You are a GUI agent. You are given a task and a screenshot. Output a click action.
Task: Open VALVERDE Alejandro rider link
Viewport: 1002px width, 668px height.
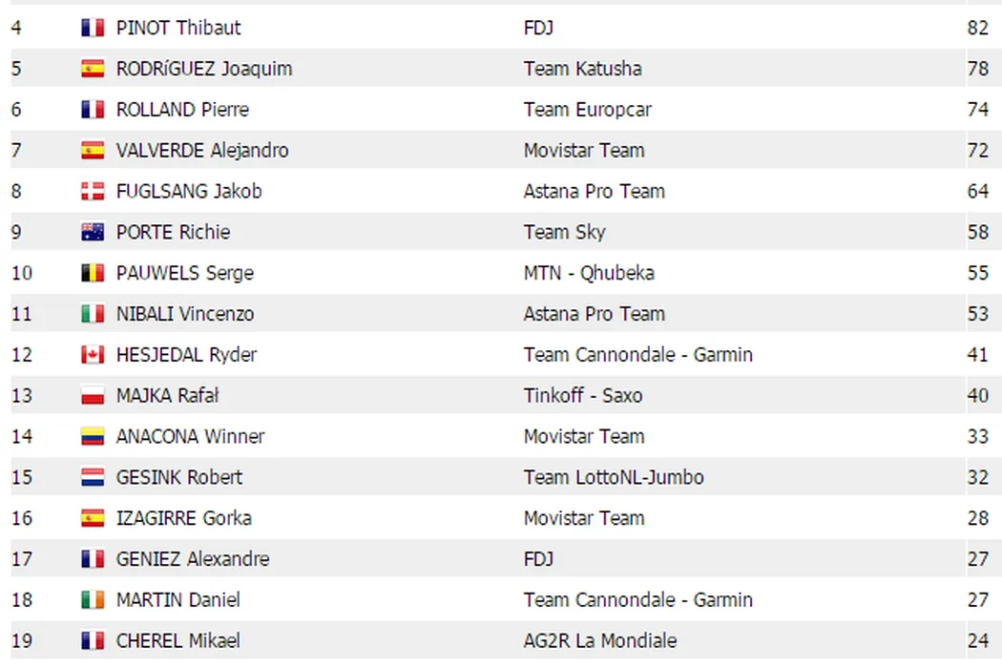(202, 151)
